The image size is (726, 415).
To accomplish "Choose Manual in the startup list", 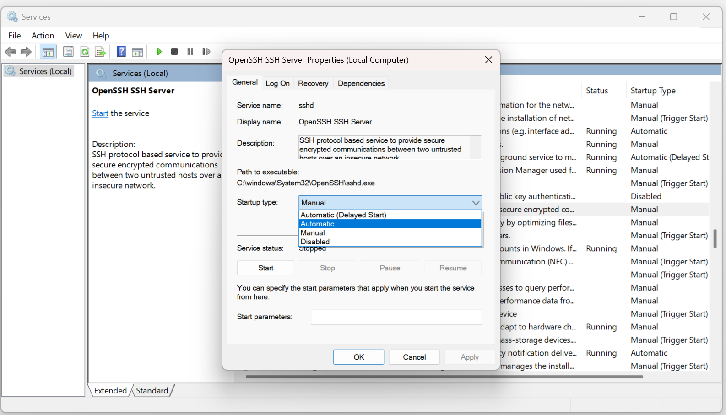I will [x=390, y=233].
